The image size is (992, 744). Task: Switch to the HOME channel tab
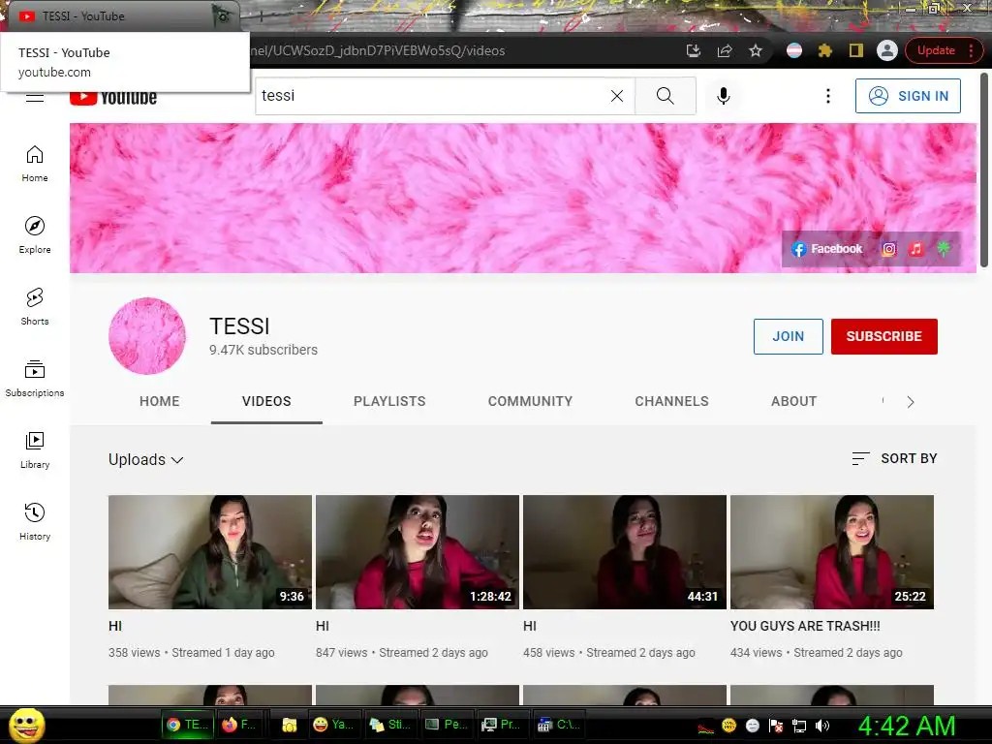click(x=160, y=401)
